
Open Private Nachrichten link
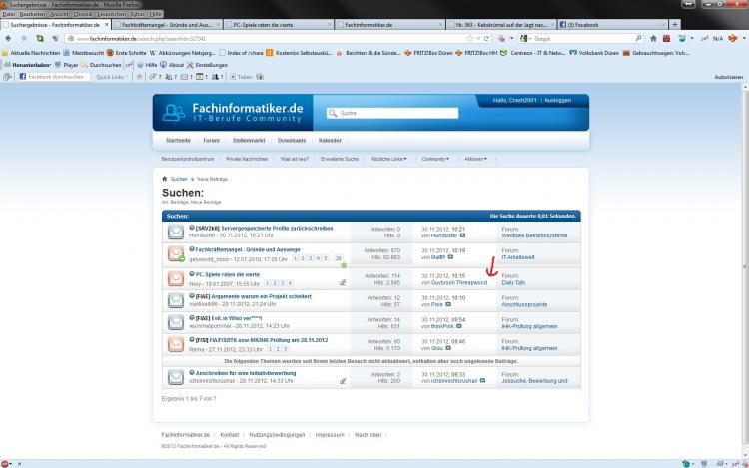pyautogui.click(x=247, y=159)
